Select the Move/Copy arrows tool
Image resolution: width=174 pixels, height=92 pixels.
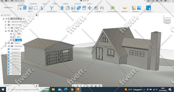[90, 8]
